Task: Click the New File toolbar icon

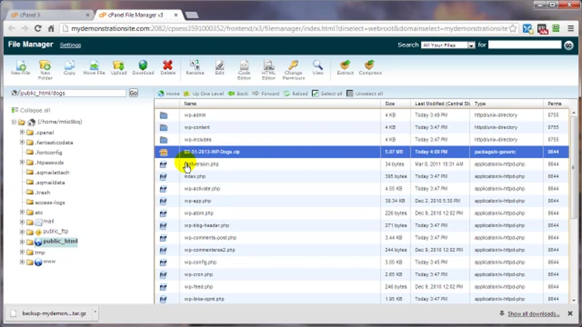Action: [20, 67]
